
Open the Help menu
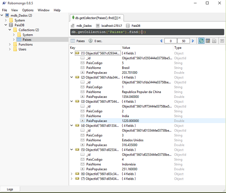tap(57, 10)
